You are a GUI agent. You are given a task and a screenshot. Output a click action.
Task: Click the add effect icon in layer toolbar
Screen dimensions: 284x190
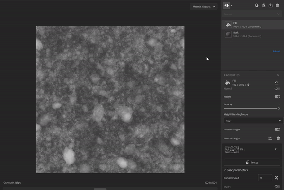pos(264,6)
